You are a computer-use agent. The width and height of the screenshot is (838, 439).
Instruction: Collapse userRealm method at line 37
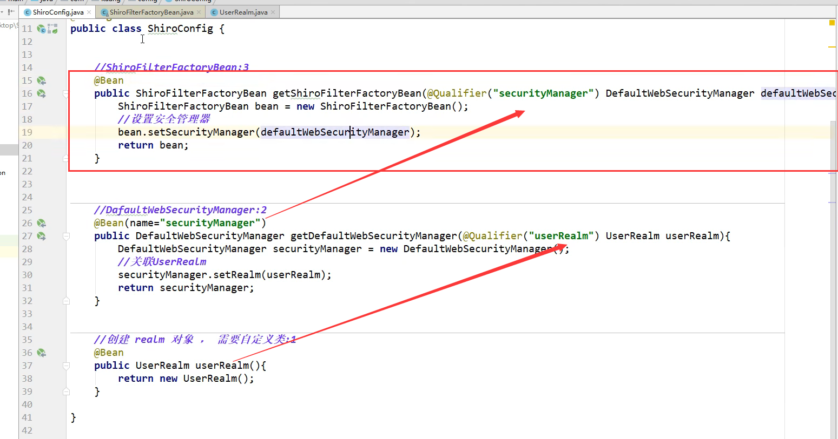[x=66, y=366]
